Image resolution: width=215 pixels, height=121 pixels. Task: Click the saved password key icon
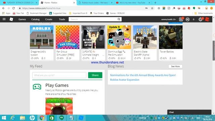click(146, 8)
